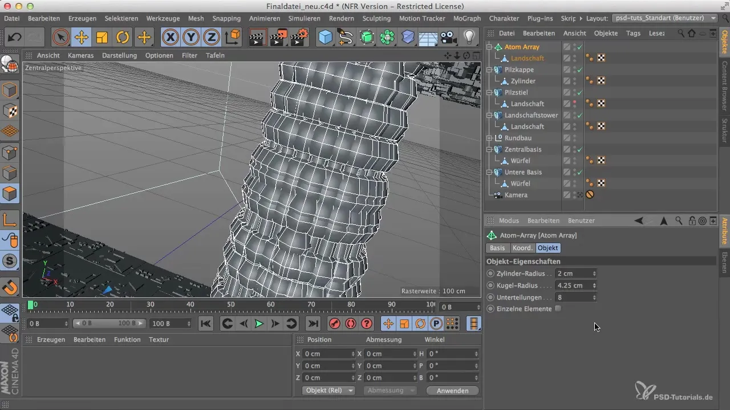Collapse the Zentralbasis tree node
This screenshot has width=730, height=410.
coord(489,149)
